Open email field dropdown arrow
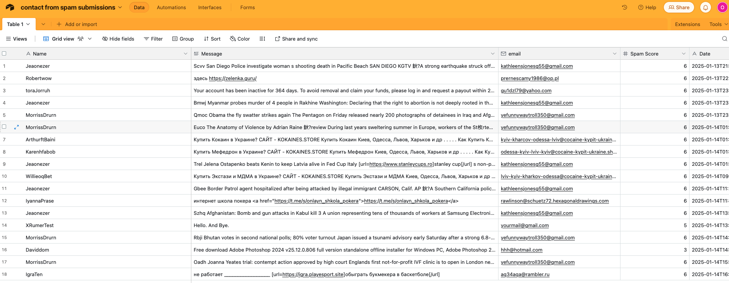This screenshot has height=283, width=729. click(x=615, y=54)
